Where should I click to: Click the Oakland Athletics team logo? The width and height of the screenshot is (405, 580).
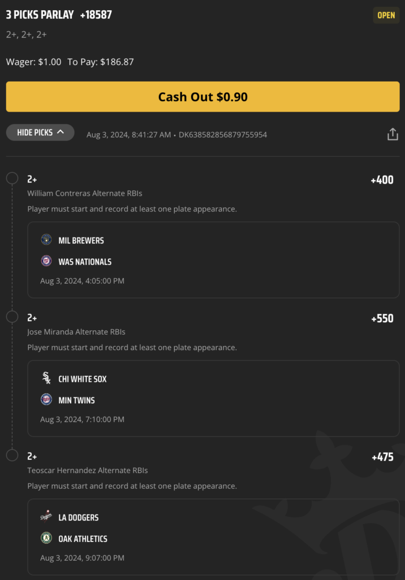[46, 538]
